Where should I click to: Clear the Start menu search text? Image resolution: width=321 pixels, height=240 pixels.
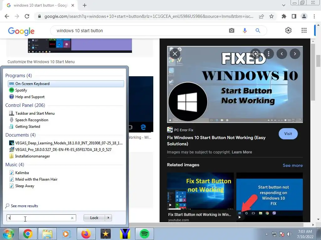[x=72, y=218]
